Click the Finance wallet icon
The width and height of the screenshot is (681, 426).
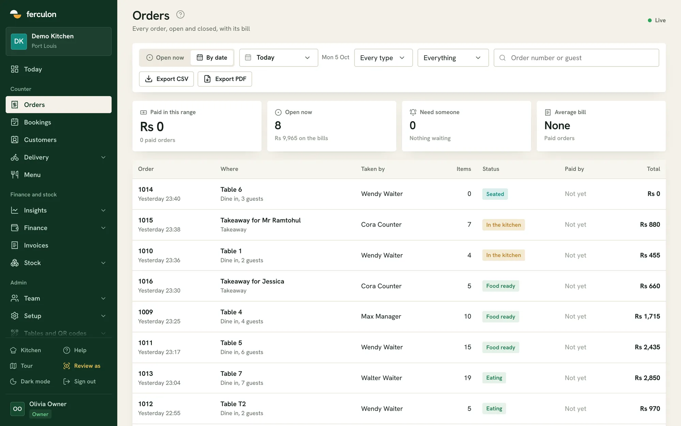(15, 228)
